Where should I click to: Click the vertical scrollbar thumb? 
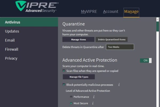(x=158, y=26)
